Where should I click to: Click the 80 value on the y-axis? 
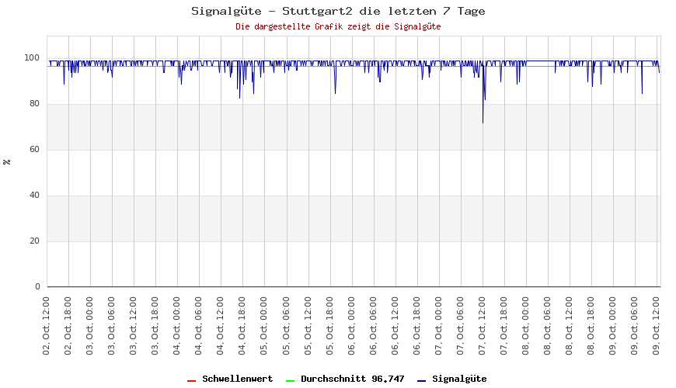pos(34,104)
